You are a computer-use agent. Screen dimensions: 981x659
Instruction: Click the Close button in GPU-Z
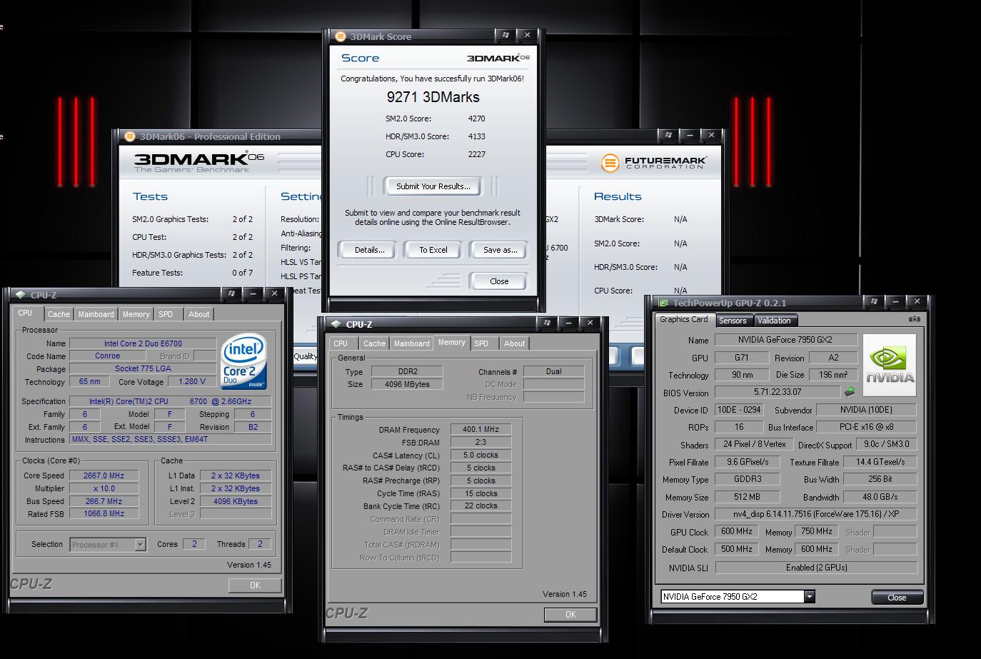pos(897,598)
